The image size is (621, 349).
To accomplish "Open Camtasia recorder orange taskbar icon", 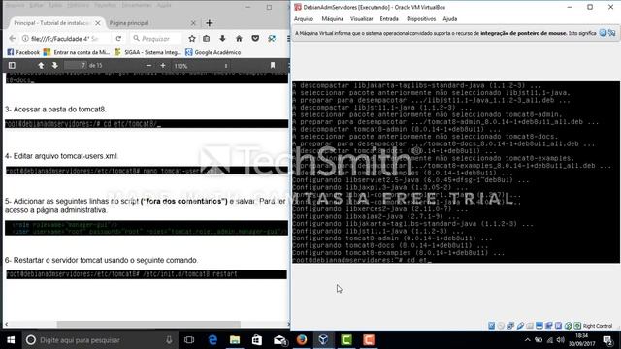I will coord(369,340).
